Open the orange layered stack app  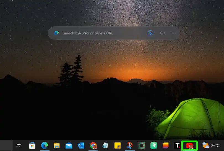pos(166,145)
